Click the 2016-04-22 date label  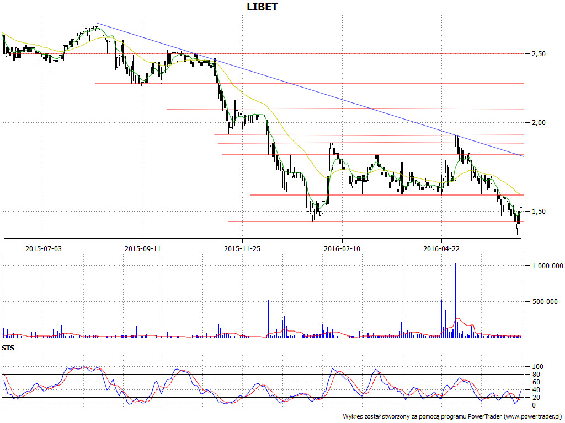pyautogui.click(x=441, y=248)
